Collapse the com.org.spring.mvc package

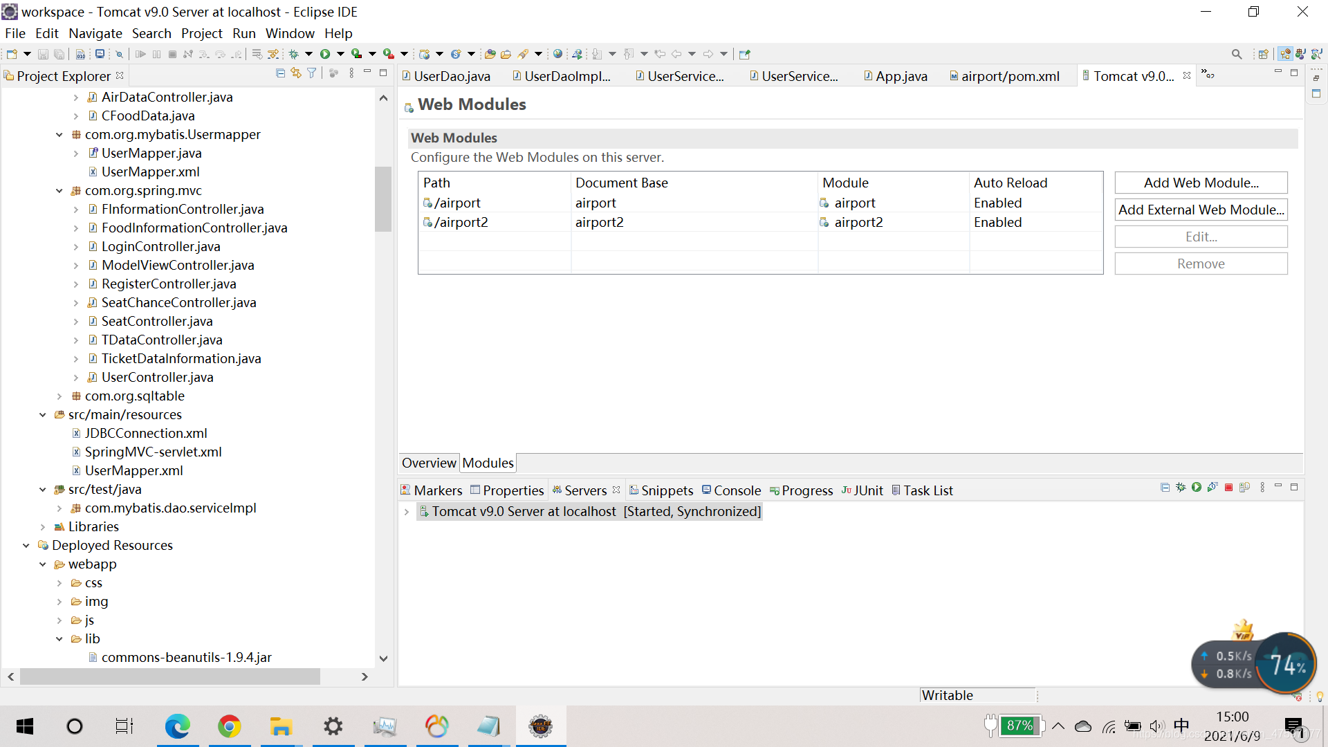point(59,191)
